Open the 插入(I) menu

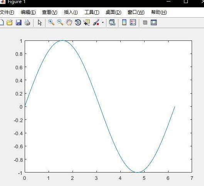click(x=71, y=12)
